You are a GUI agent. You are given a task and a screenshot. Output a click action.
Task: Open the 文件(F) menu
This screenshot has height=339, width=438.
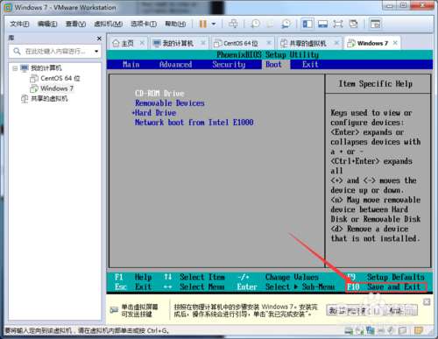click(x=19, y=24)
